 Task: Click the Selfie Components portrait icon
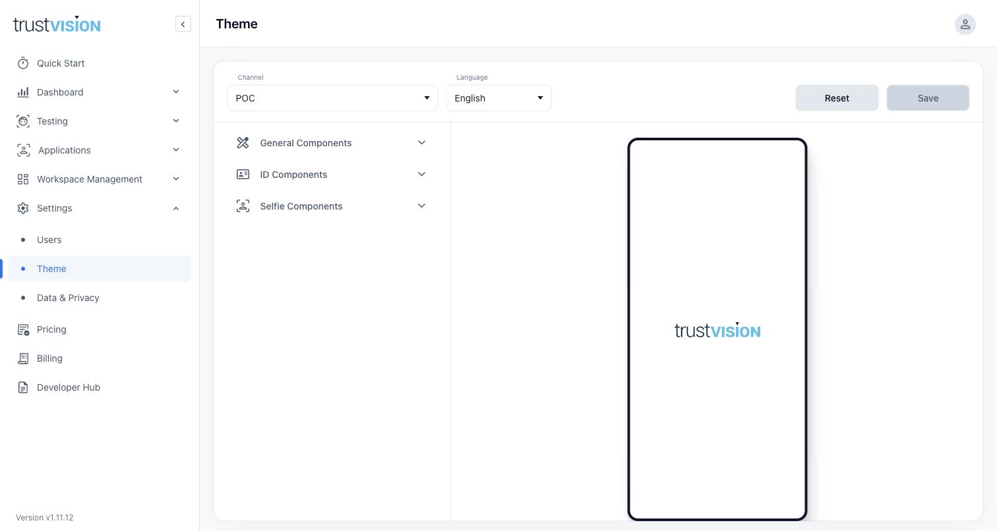(x=243, y=206)
